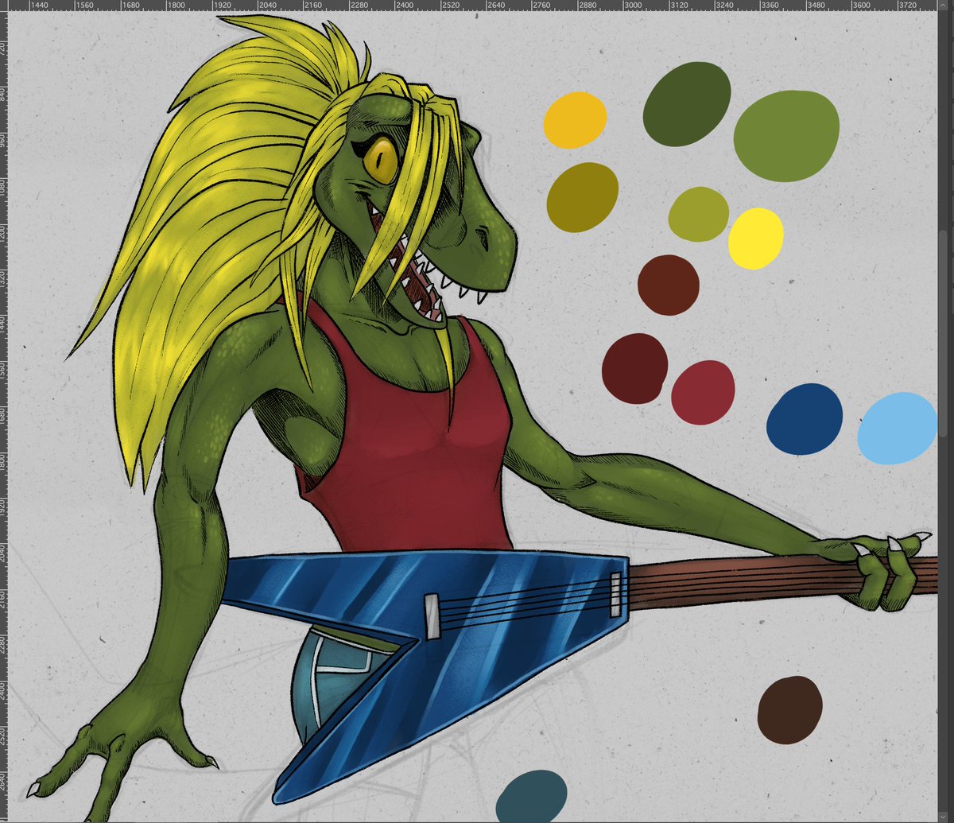Pick the orange-yellow color blob on the canvas

pyautogui.click(x=575, y=120)
